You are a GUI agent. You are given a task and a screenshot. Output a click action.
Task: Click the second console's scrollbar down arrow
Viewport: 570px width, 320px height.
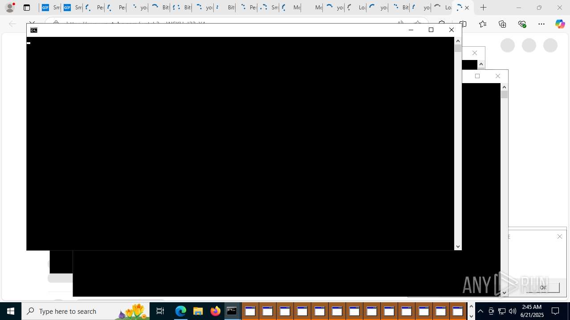click(504, 293)
